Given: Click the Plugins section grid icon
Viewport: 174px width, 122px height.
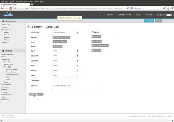Looking at the screenshot, I should [3, 51].
